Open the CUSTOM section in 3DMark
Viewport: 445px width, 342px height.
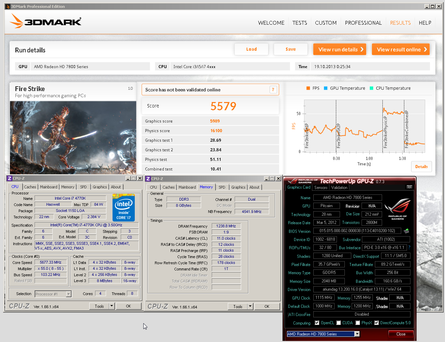tap(326, 23)
